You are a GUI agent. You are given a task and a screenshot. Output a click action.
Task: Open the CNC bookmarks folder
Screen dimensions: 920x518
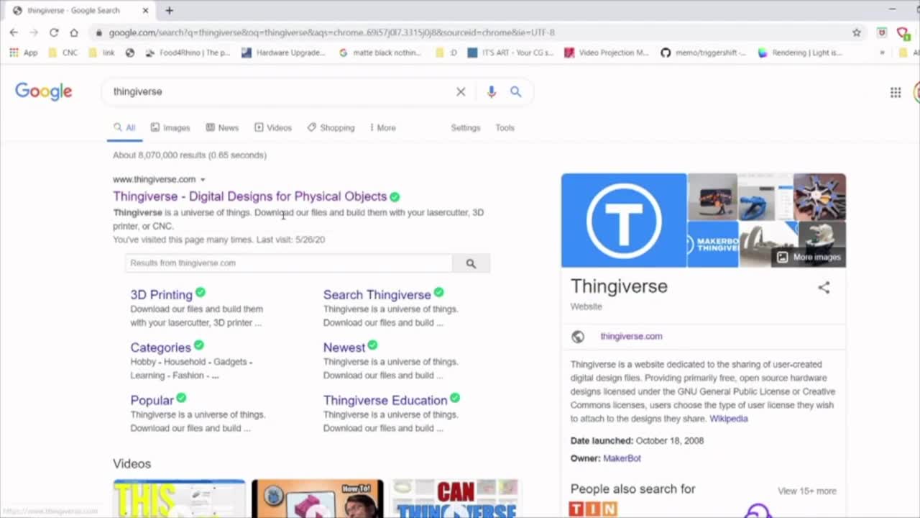pyautogui.click(x=63, y=53)
